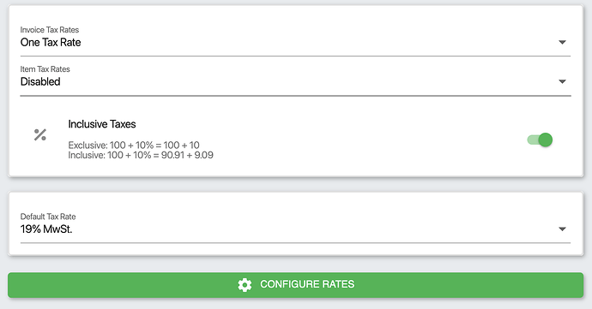592x309 pixels.
Task: Click the Configure Rates button
Action: (296, 285)
